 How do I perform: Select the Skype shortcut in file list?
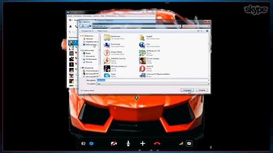pos(110,75)
